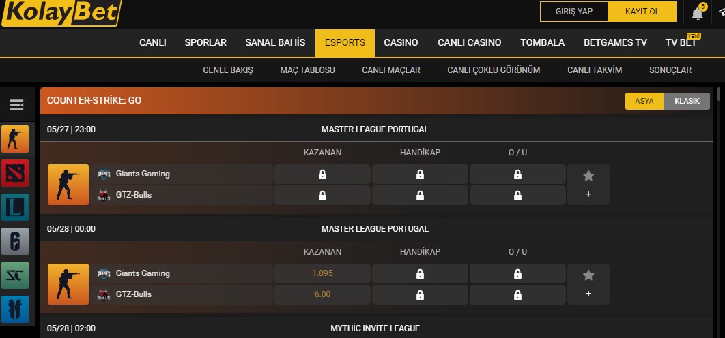
Task: Click locked Handikap for Giants Gaming 05/27
Action: tap(420, 174)
